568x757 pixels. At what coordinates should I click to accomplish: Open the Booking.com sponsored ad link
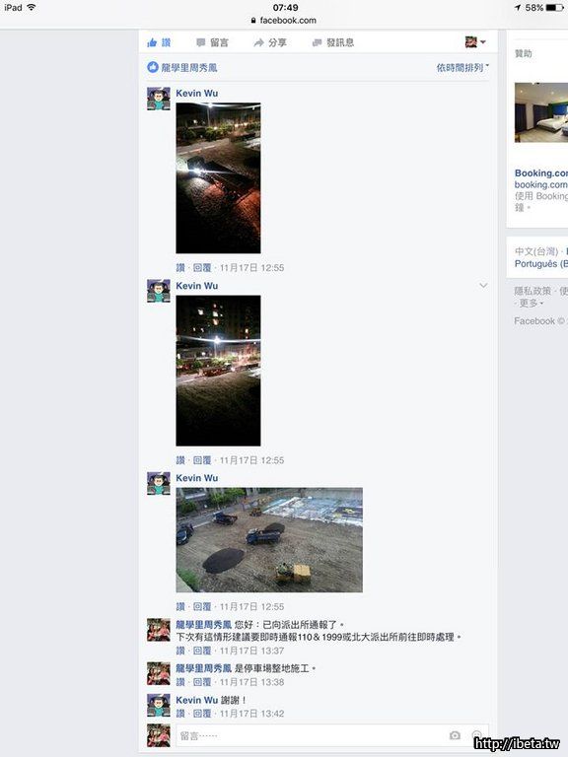pyautogui.click(x=541, y=172)
